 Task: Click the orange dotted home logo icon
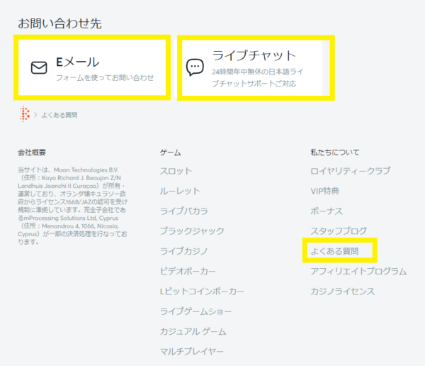coord(25,113)
